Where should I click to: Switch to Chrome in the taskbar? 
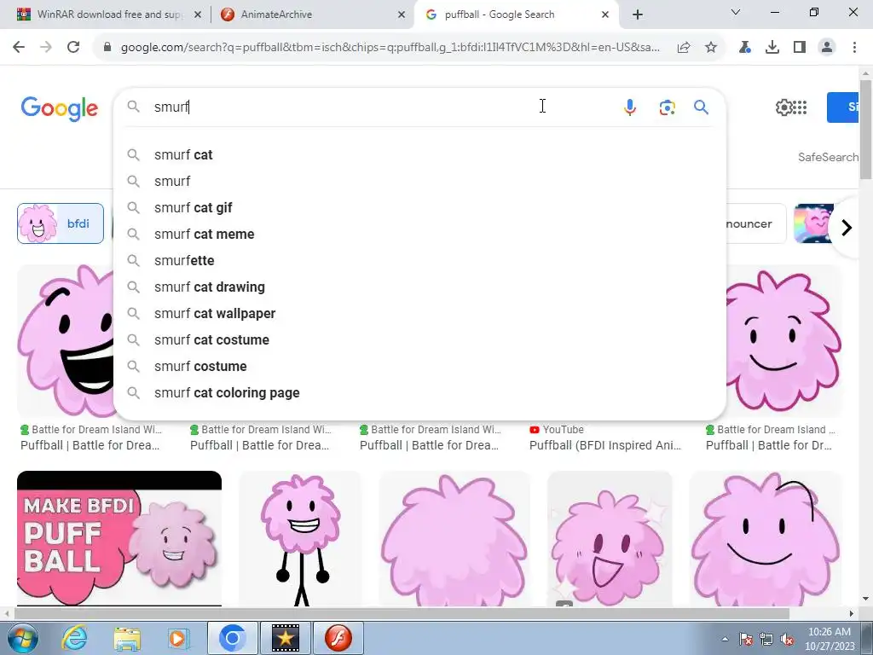click(233, 638)
